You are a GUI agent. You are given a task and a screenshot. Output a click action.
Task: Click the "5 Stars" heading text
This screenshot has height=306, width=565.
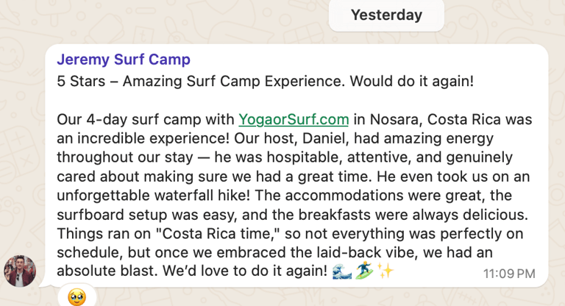click(82, 81)
